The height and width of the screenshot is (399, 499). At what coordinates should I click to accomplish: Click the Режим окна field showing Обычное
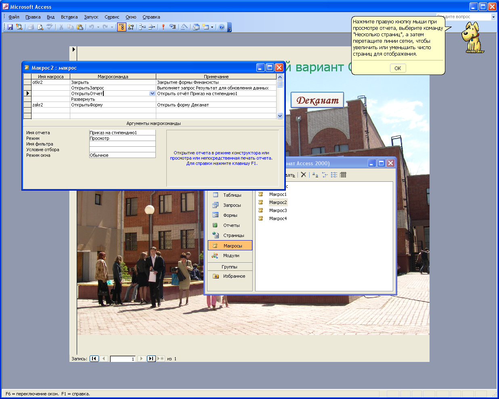(x=122, y=155)
